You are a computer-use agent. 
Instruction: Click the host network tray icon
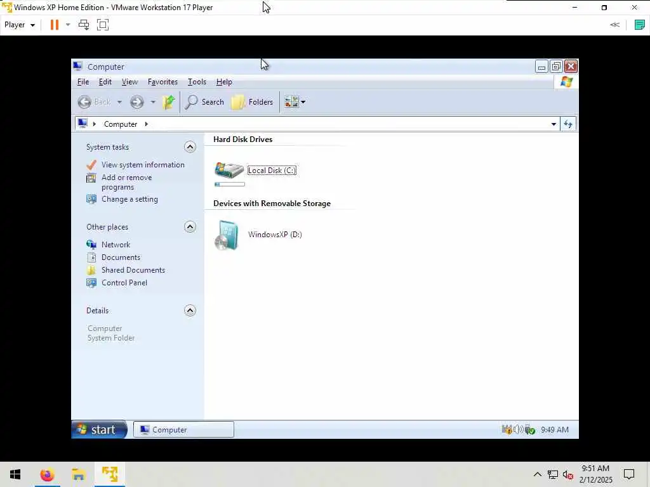pos(553,474)
